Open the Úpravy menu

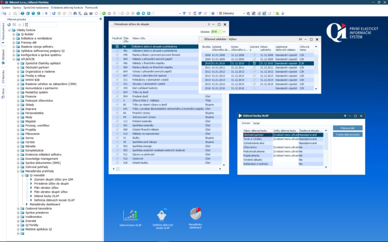point(17,8)
